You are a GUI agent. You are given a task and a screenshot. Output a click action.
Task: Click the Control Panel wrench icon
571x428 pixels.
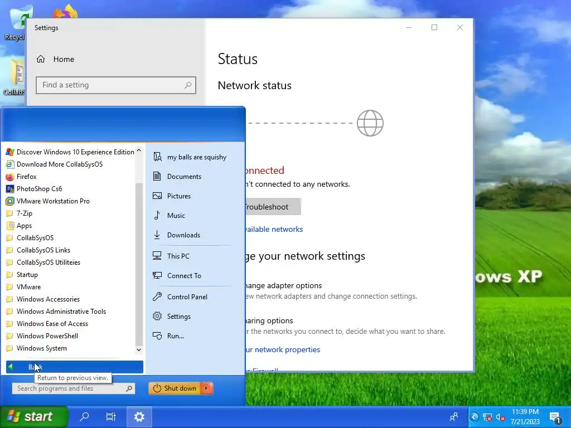(157, 296)
